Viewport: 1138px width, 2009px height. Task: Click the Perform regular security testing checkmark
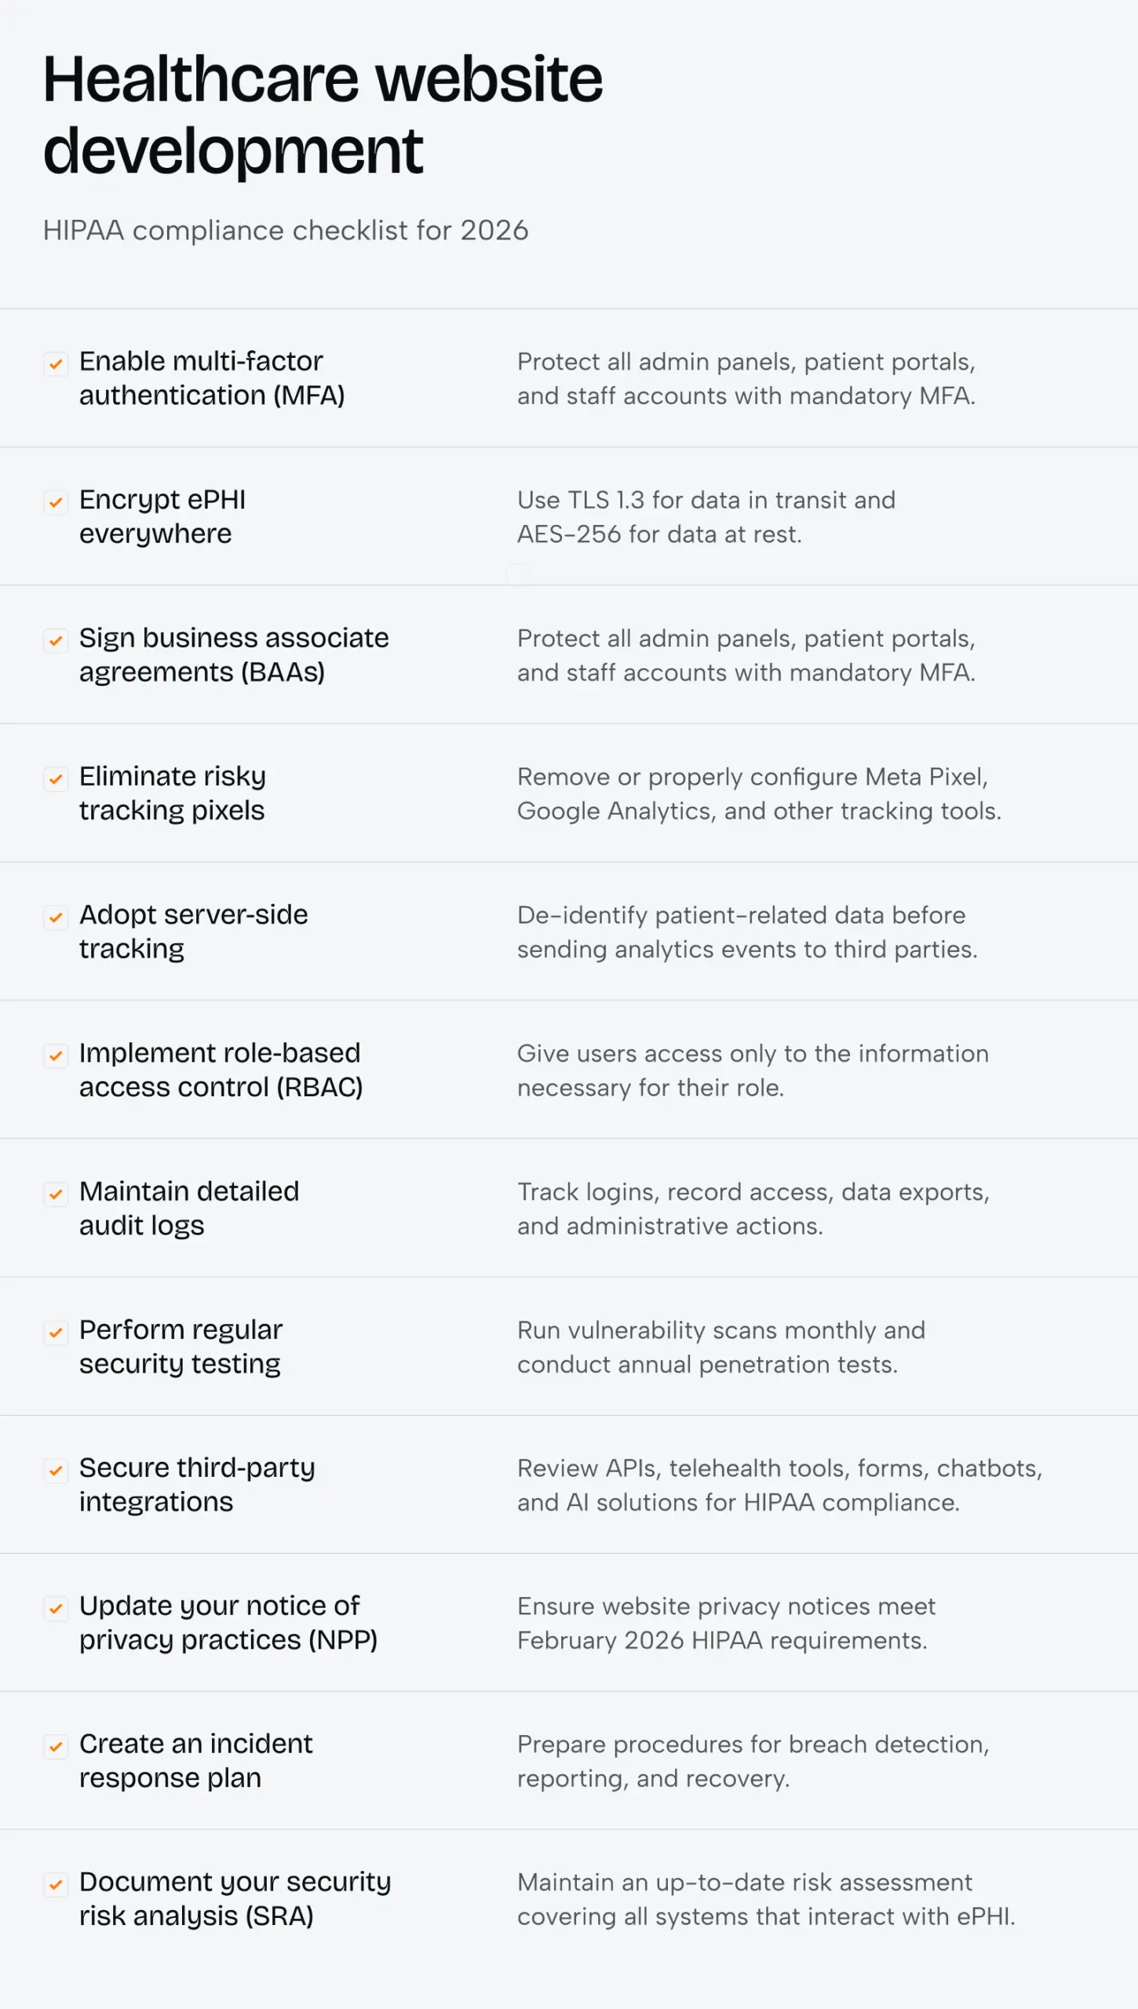(56, 1333)
